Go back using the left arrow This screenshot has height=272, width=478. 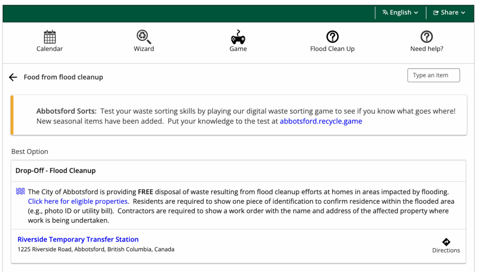(x=13, y=77)
